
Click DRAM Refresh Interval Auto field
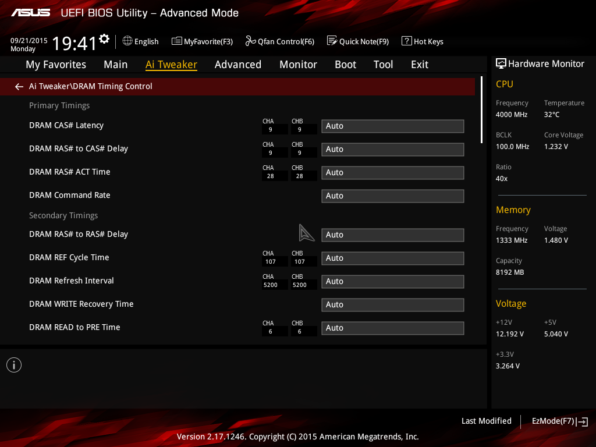tap(393, 282)
